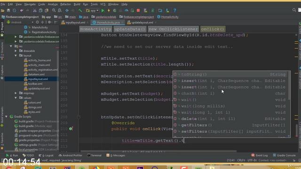Toggle the read-only lock in status bar

coord(294,161)
